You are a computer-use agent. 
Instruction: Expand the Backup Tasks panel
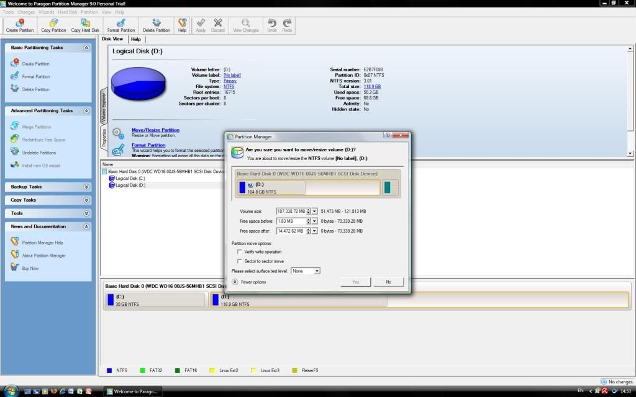[x=86, y=187]
